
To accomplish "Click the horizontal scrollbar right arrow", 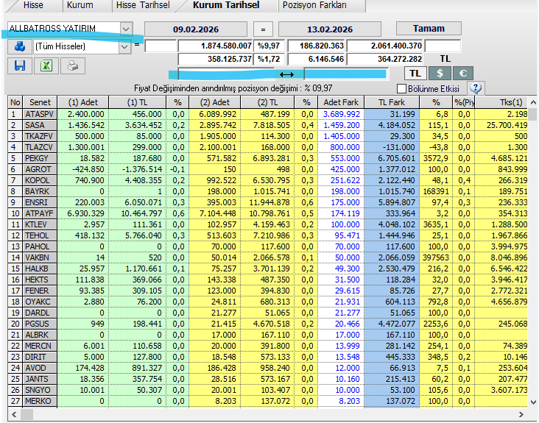I will click(521, 414).
